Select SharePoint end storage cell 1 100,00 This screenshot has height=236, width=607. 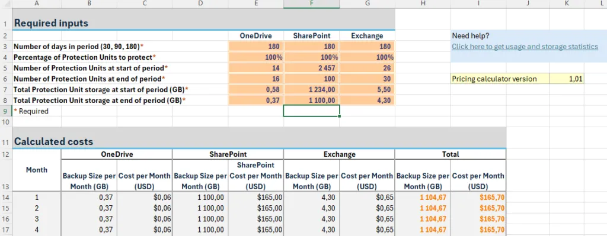(x=312, y=101)
